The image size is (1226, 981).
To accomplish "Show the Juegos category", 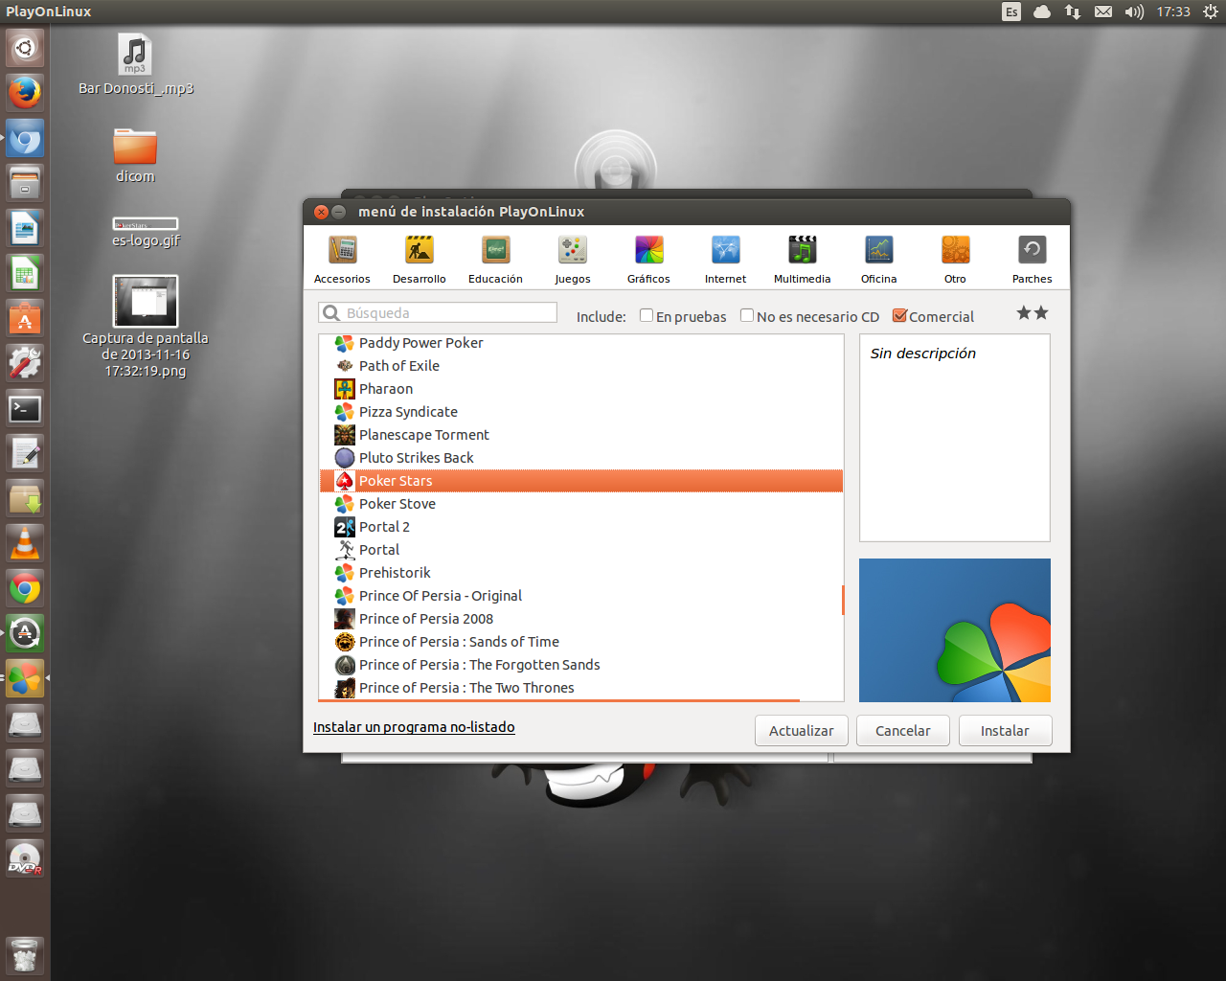I will point(573,260).
